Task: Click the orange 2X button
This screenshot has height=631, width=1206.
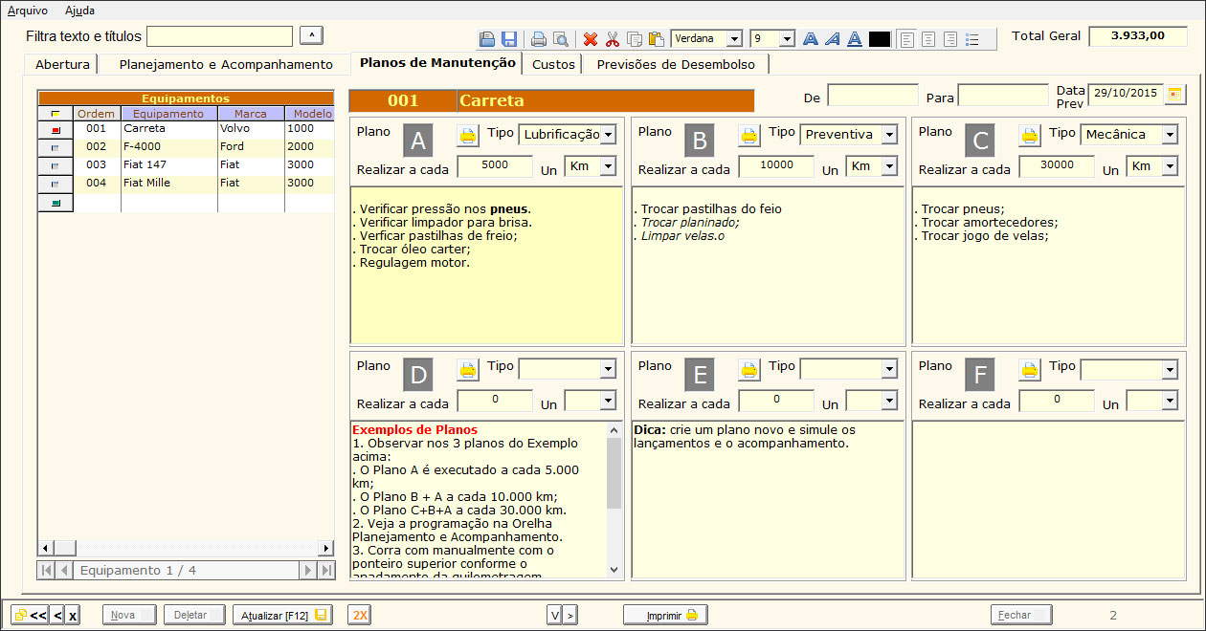Action: coord(359,616)
